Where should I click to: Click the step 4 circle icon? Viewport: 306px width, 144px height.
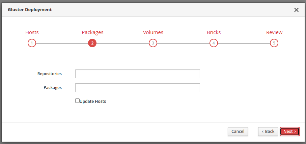[x=214, y=43]
